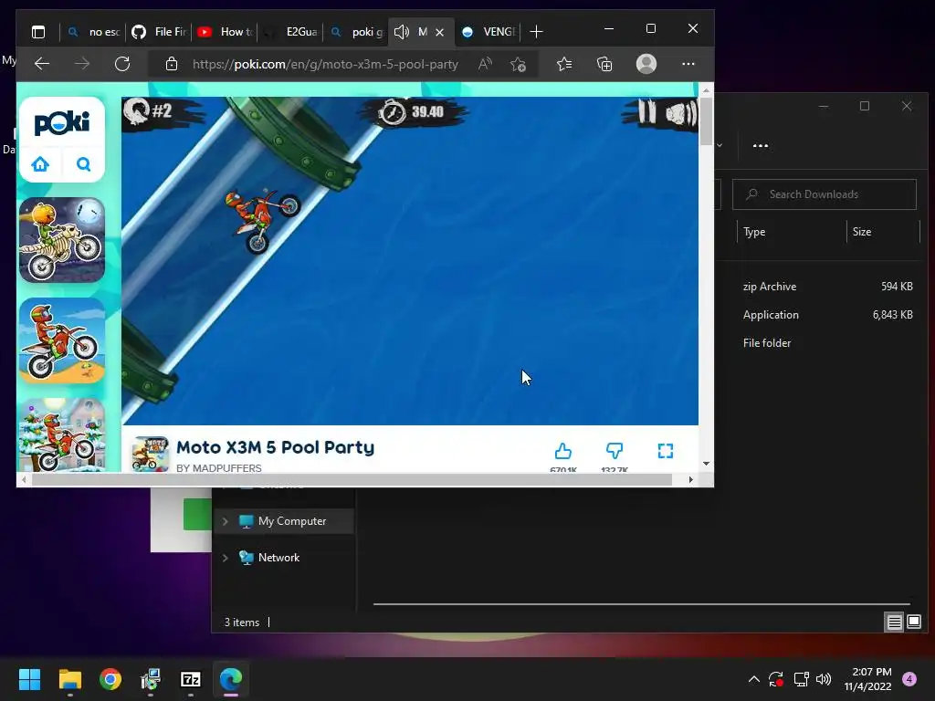This screenshot has height=701, width=935.
Task: Open the skeleton bike Halloween game thumbnail
Action: tap(62, 240)
